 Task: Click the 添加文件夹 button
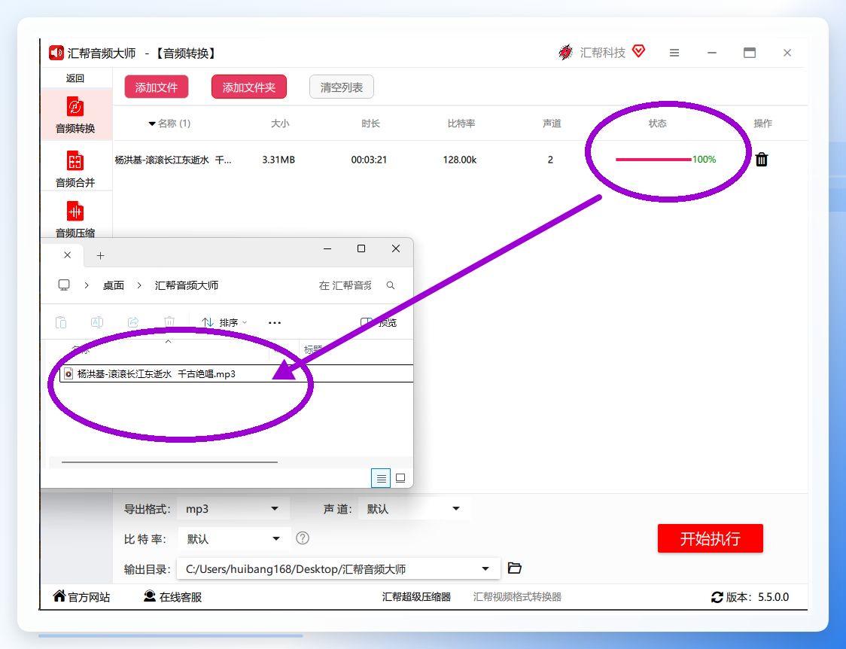[248, 87]
